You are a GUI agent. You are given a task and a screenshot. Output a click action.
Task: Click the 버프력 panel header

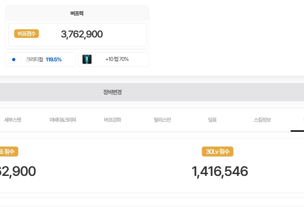click(77, 13)
